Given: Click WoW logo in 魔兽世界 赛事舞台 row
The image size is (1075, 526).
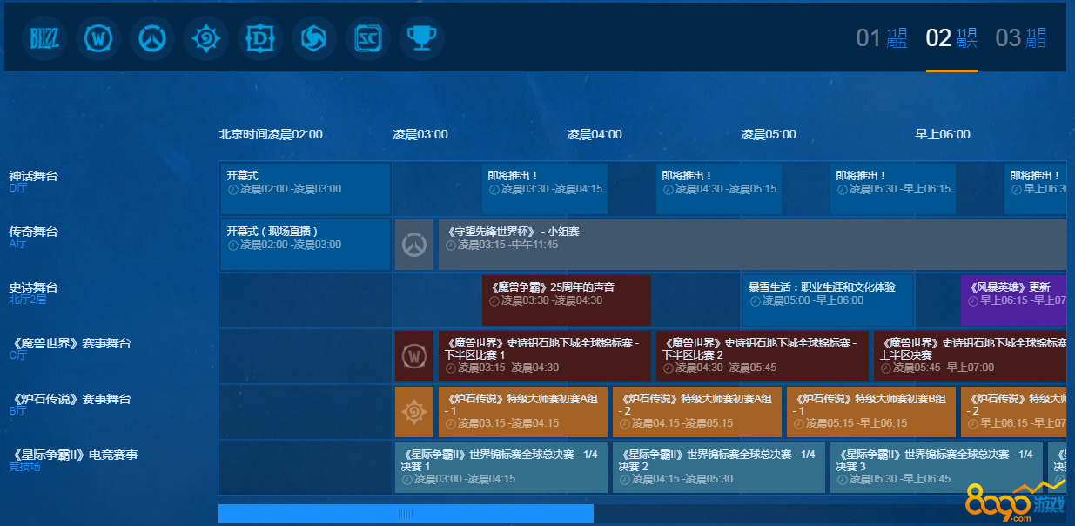Looking at the screenshot, I should click(x=414, y=356).
